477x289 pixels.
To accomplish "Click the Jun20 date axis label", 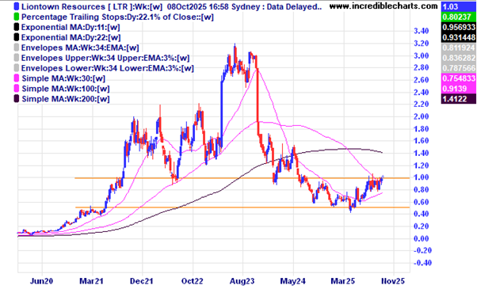I will (x=41, y=281).
